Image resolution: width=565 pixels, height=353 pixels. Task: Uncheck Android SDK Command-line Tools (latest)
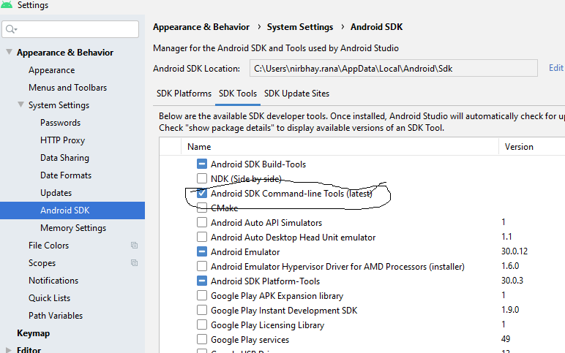coord(202,193)
